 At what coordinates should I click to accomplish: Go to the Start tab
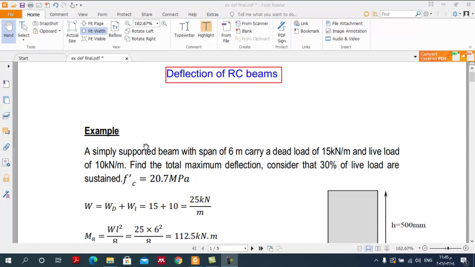click(23, 58)
